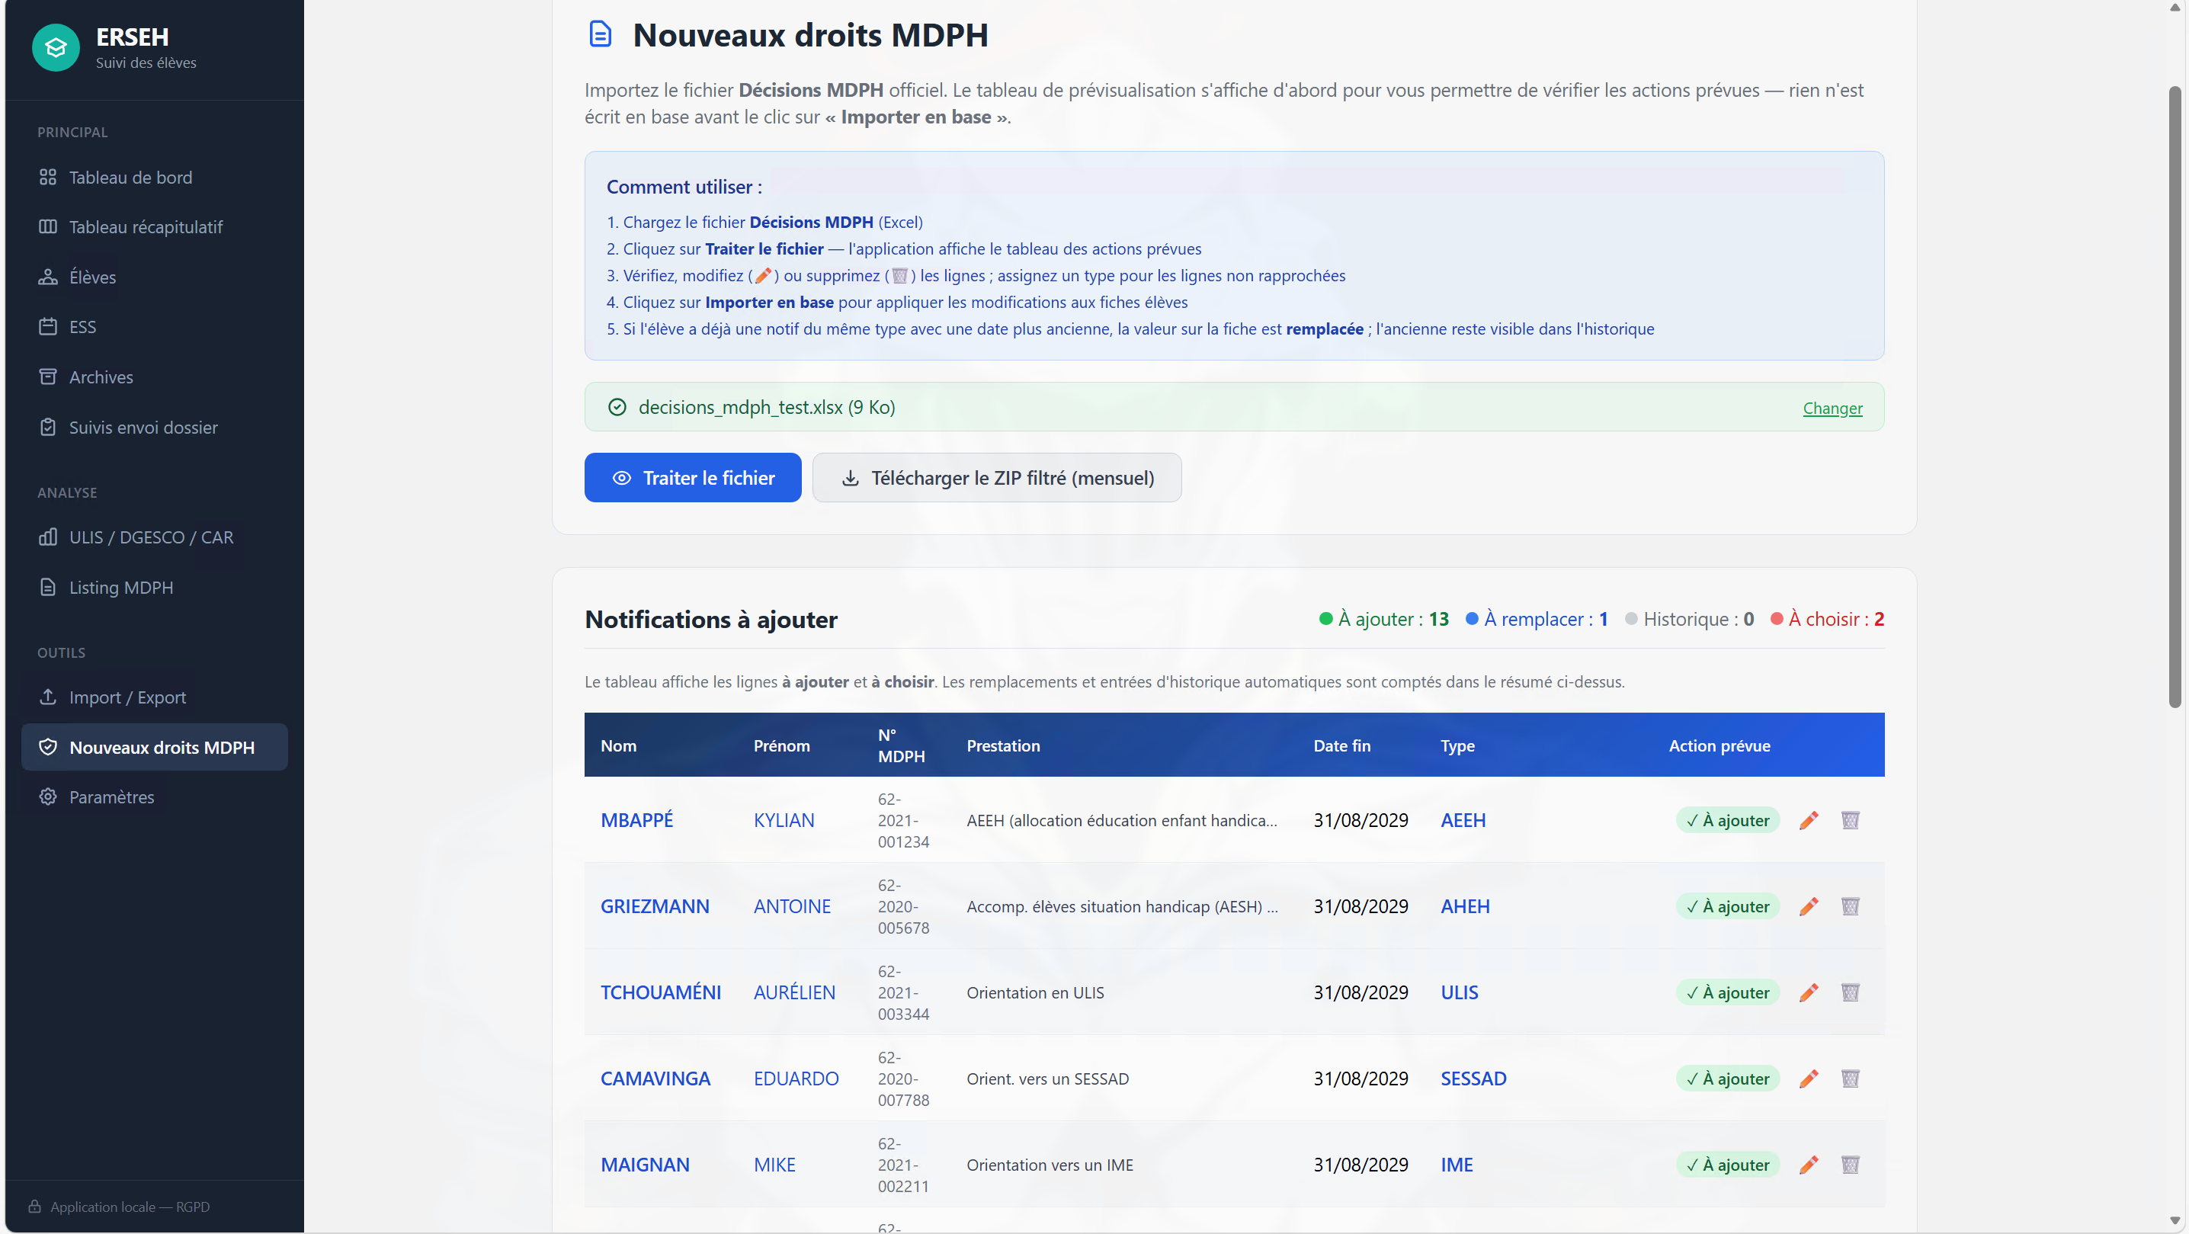Click the Nouveaux droits MDPH shield icon
2189x1234 pixels.
[x=47, y=747]
